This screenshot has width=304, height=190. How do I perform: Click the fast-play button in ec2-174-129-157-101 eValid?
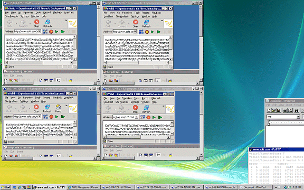click(158, 32)
